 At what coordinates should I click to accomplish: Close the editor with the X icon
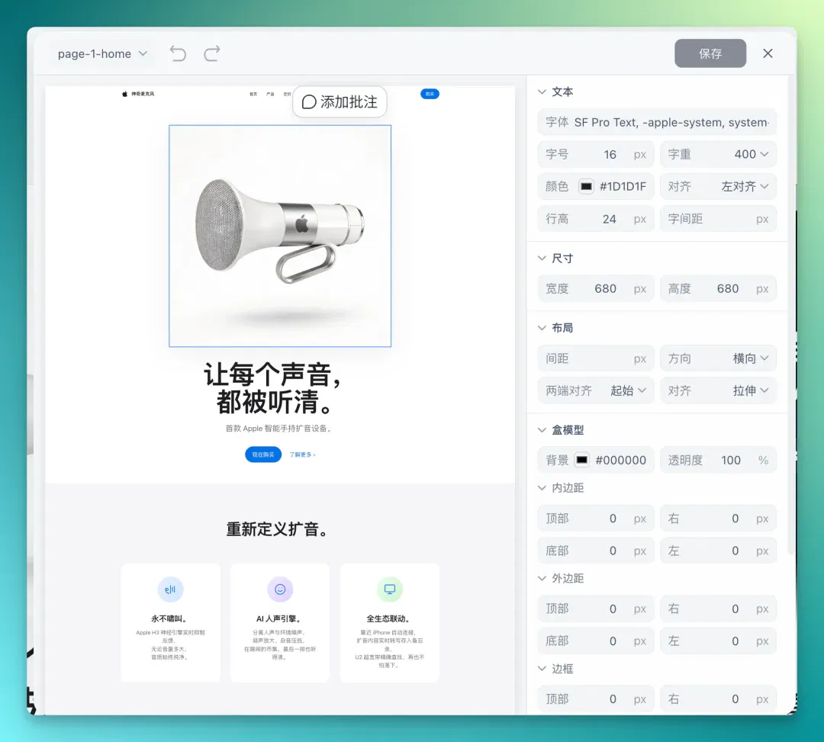tap(768, 53)
